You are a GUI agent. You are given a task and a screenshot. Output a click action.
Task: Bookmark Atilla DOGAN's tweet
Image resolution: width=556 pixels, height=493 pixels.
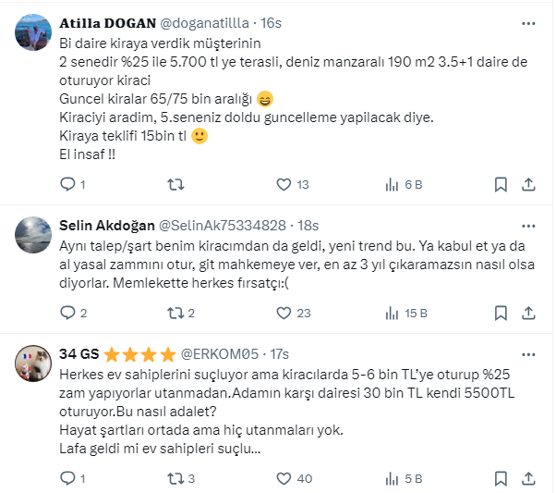pyautogui.click(x=500, y=184)
